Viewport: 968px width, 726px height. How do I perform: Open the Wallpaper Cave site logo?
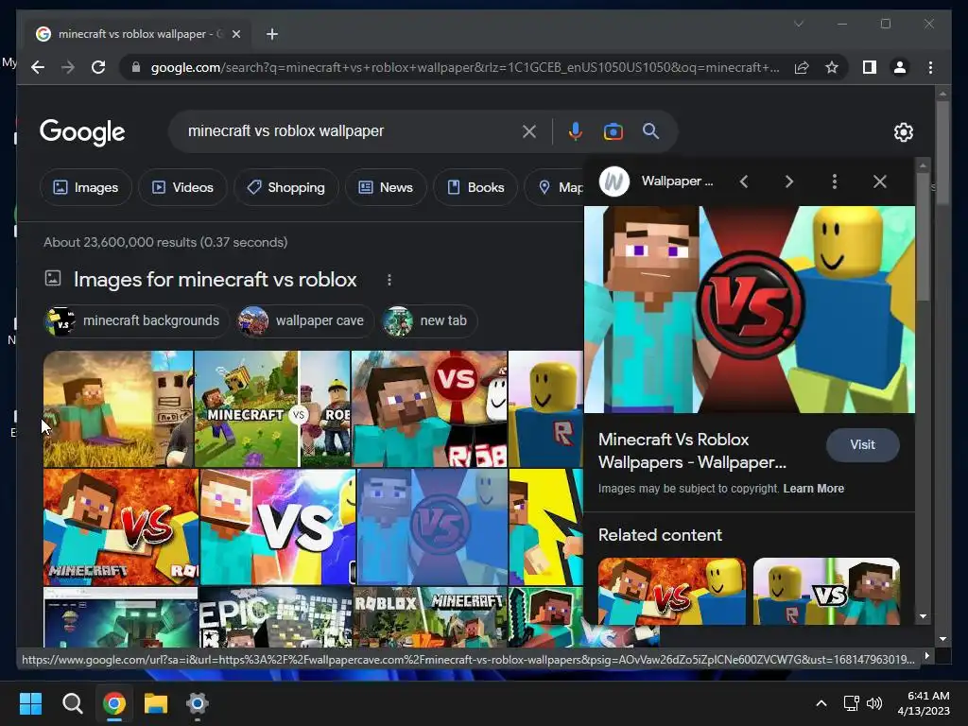click(x=614, y=181)
